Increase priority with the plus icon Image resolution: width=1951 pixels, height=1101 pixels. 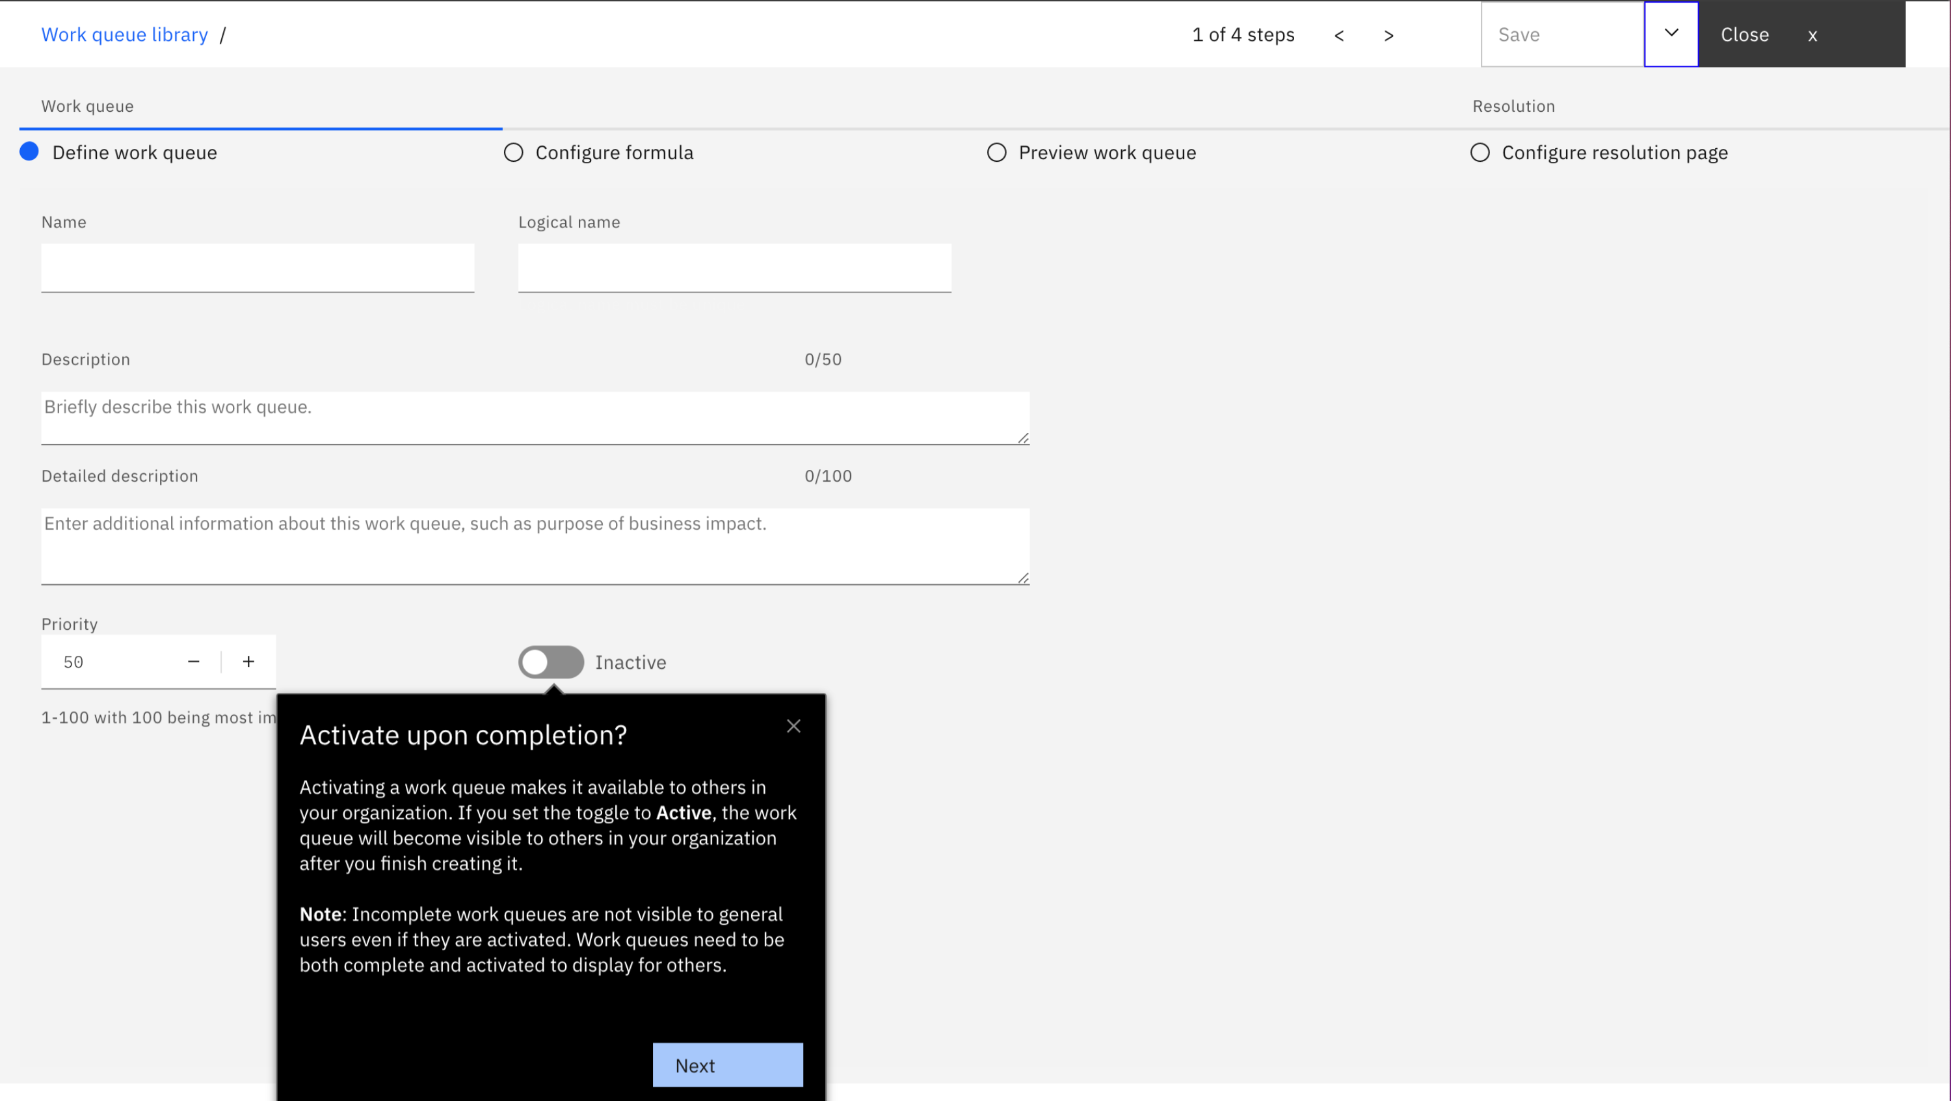(x=248, y=662)
